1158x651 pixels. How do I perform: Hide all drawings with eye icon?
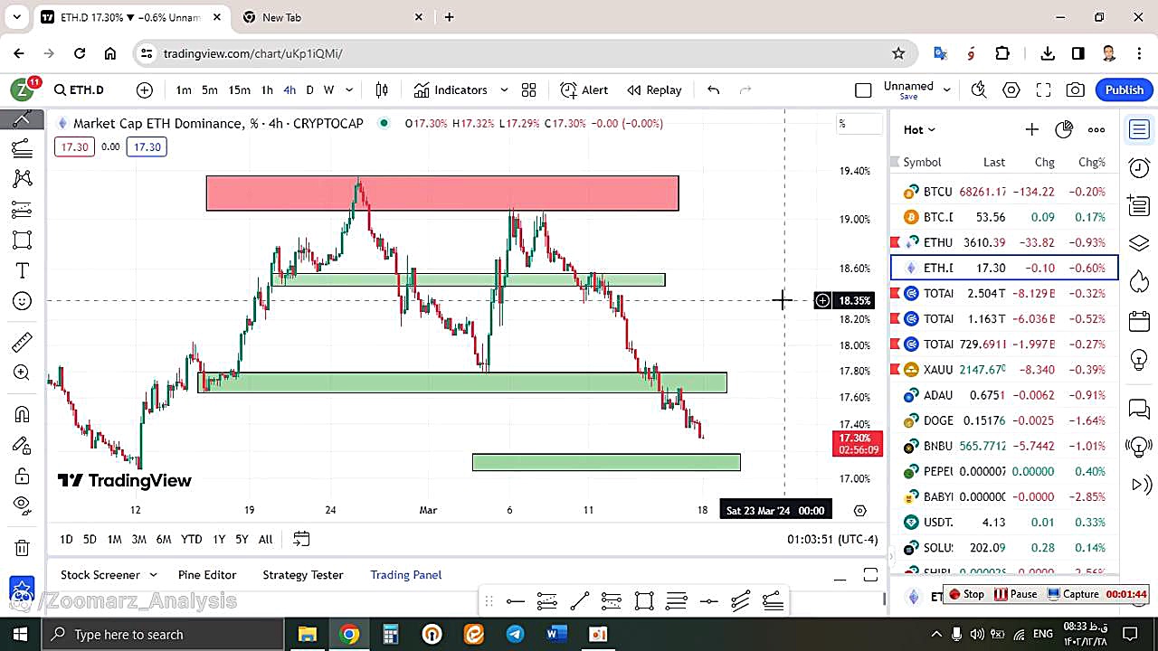[22, 505]
